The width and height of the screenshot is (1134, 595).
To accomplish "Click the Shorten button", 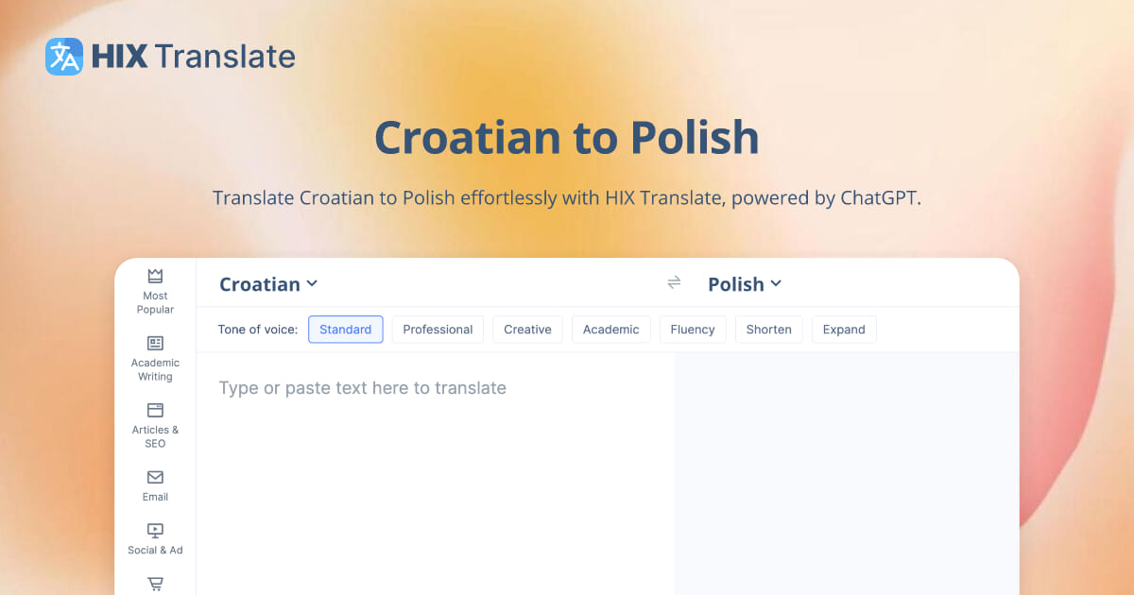I will [x=768, y=329].
